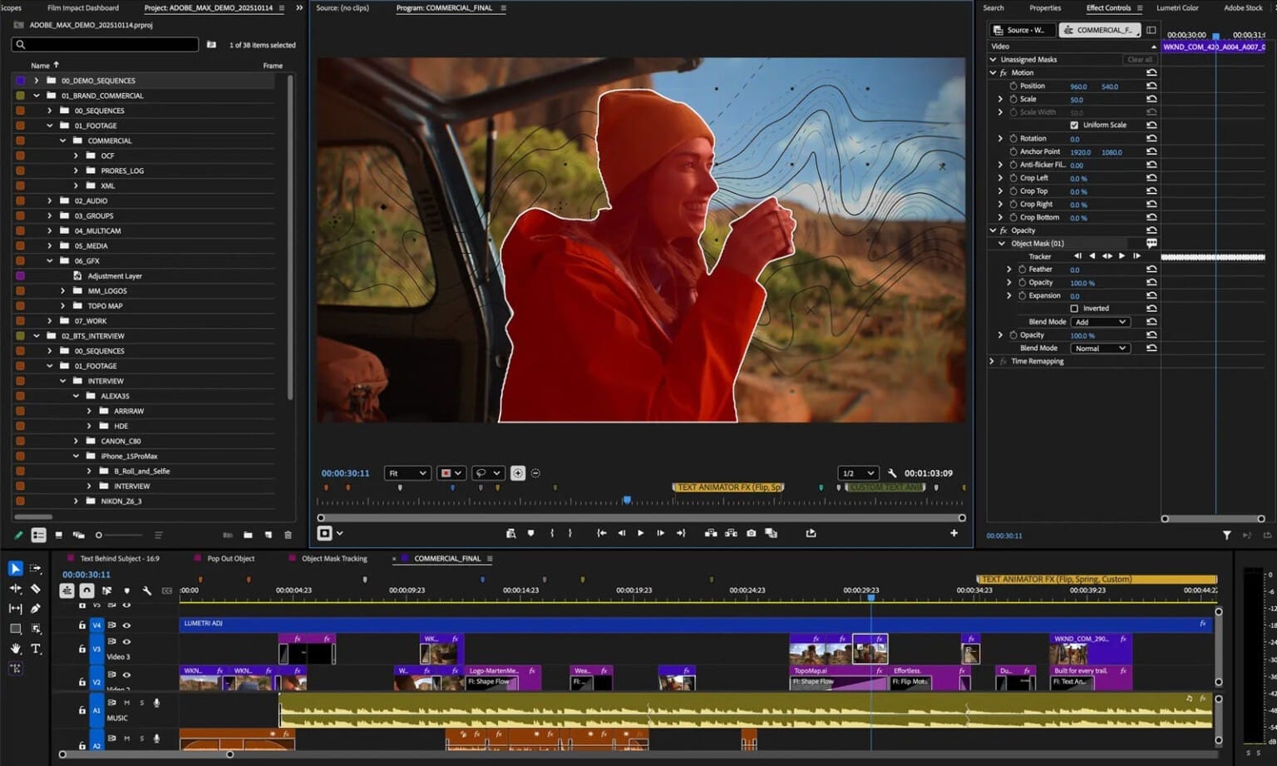Open Opacity Blend Mode Normal dropdown
The height and width of the screenshot is (766, 1277).
[1100, 348]
